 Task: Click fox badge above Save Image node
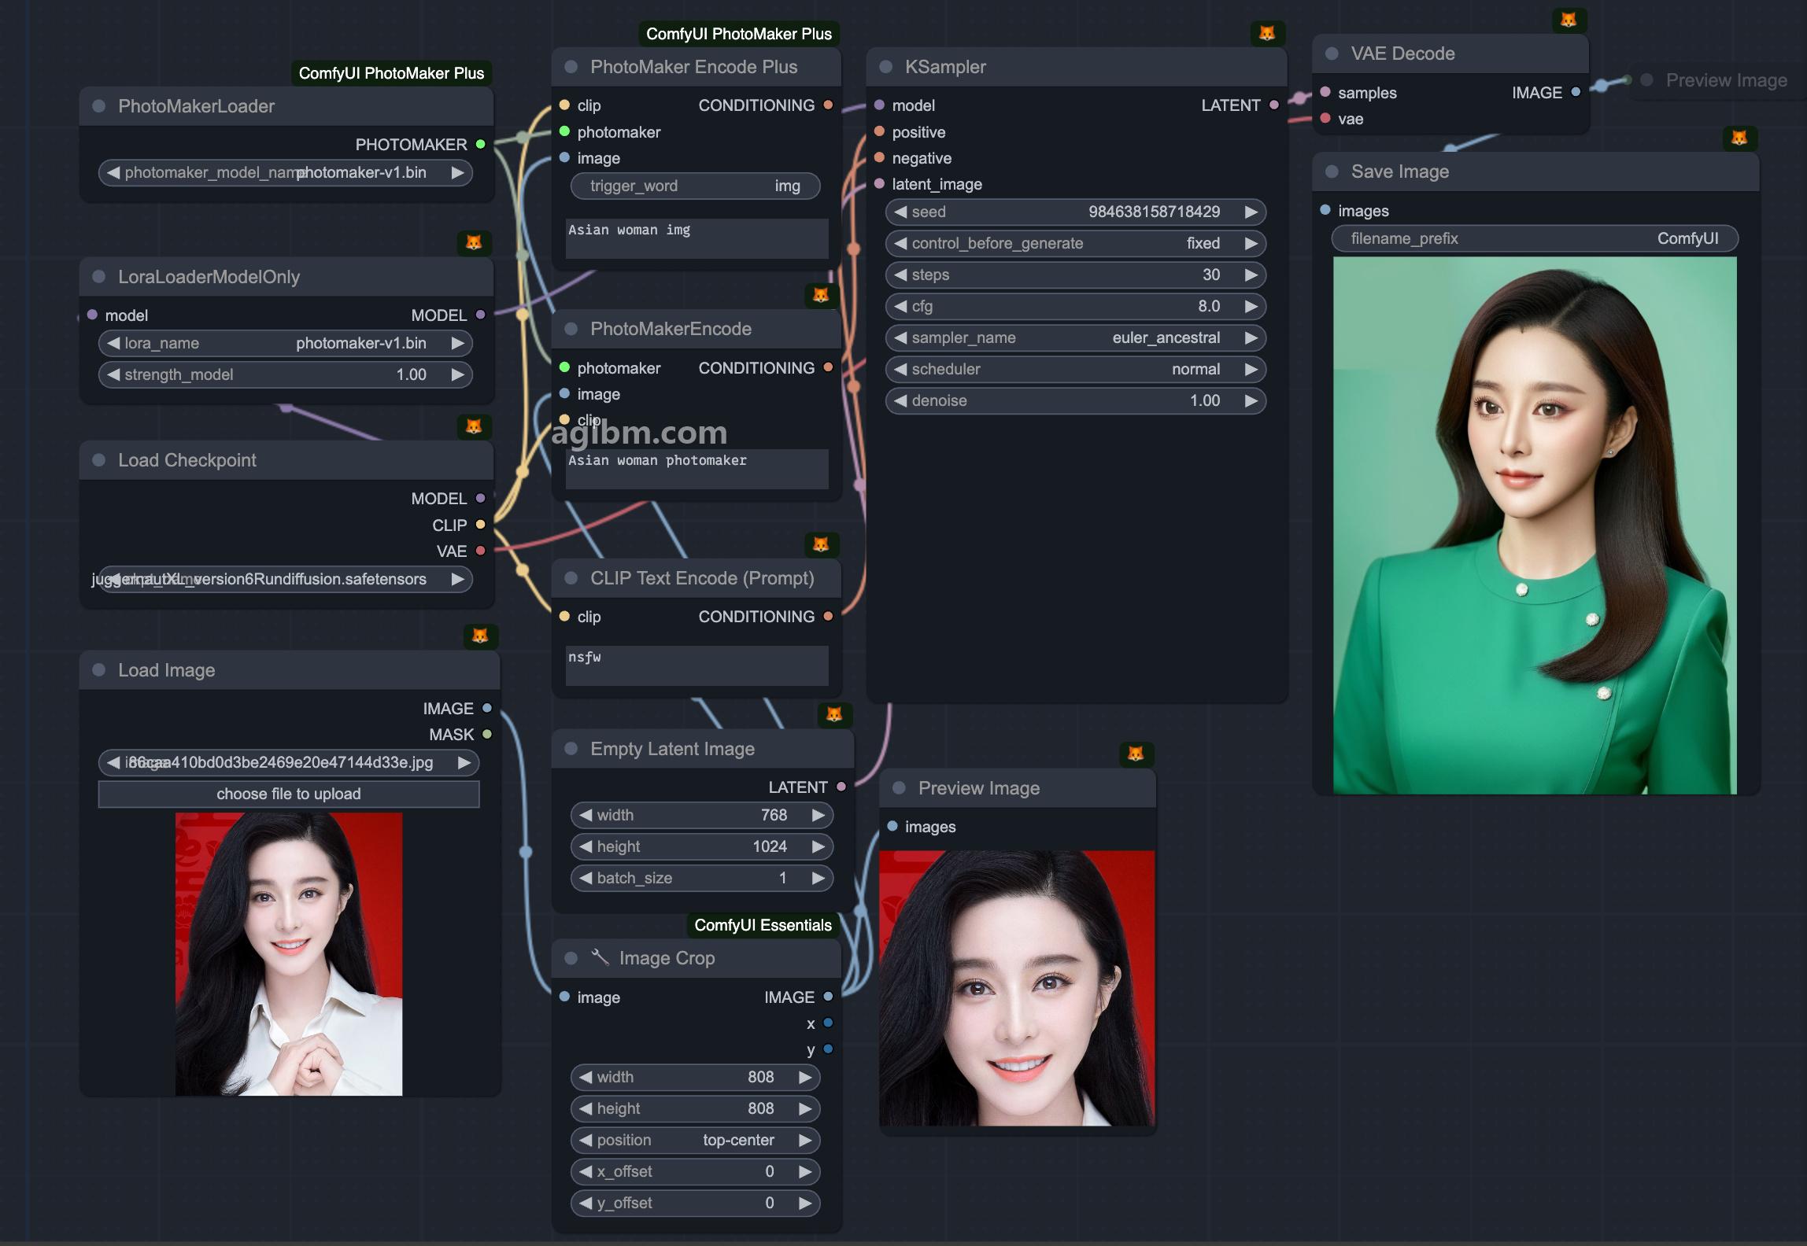coord(1739,138)
